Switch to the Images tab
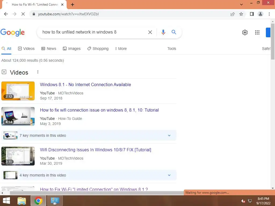 point(71,49)
